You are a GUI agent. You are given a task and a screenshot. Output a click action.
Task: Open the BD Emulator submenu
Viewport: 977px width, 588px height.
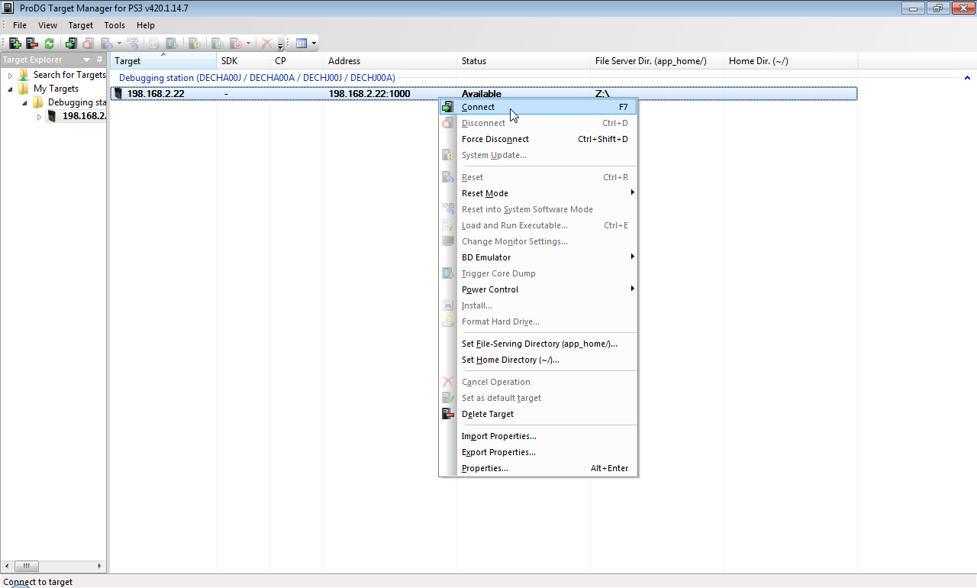coord(538,257)
